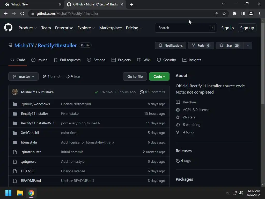Image resolution: width=265 pixels, height=199 pixels.
Task: Open the Team nav link
Action: click(46, 28)
